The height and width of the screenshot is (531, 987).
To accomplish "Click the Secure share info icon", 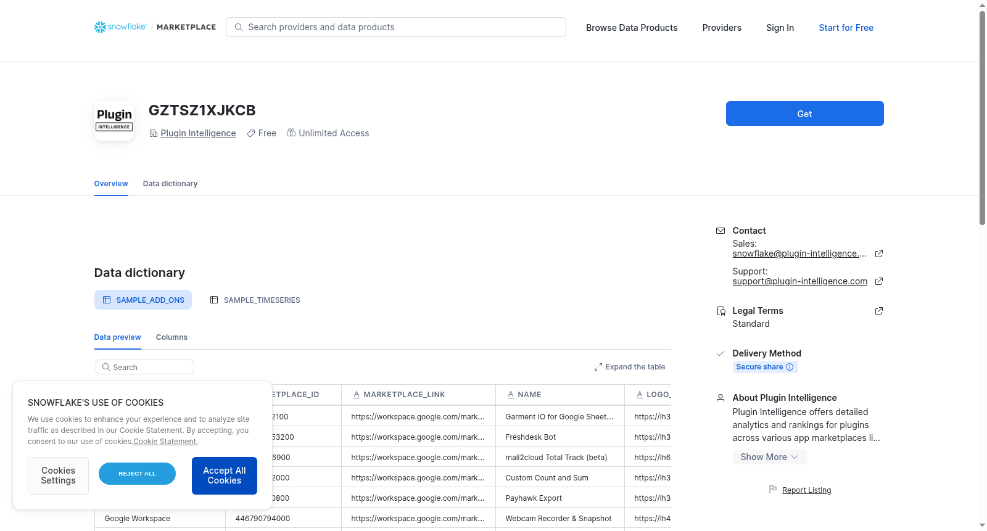I will (x=790, y=367).
